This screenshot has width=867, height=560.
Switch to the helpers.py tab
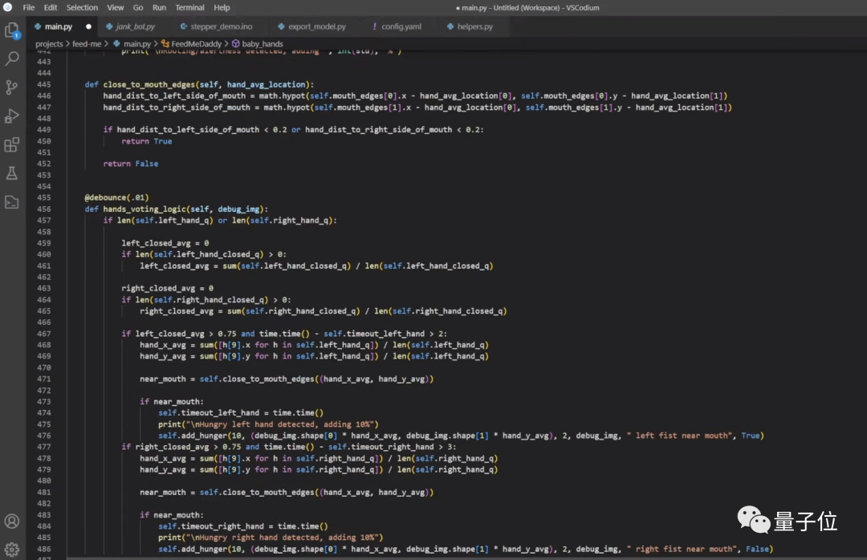pyautogui.click(x=475, y=26)
